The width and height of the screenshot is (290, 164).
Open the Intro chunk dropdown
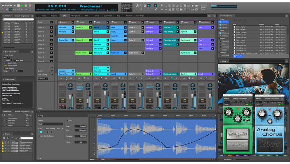click(210, 16)
